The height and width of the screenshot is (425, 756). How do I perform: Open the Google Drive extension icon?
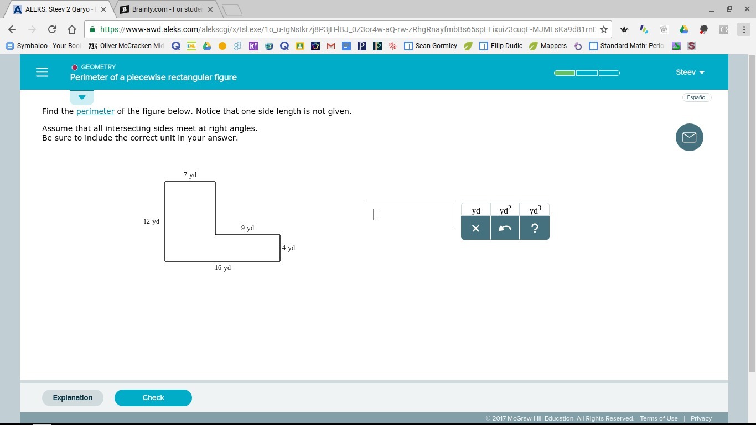[x=683, y=29]
